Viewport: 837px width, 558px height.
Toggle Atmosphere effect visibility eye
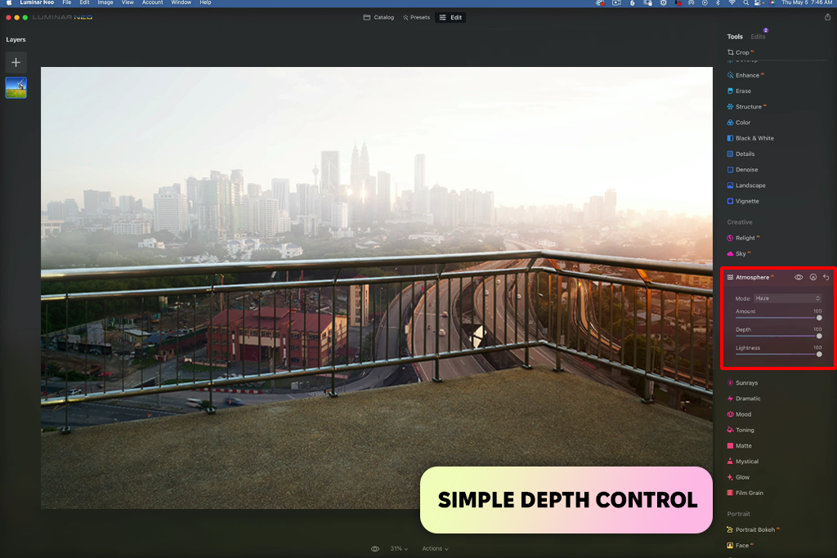point(799,278)
